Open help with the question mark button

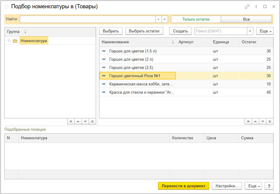point(269,186)
